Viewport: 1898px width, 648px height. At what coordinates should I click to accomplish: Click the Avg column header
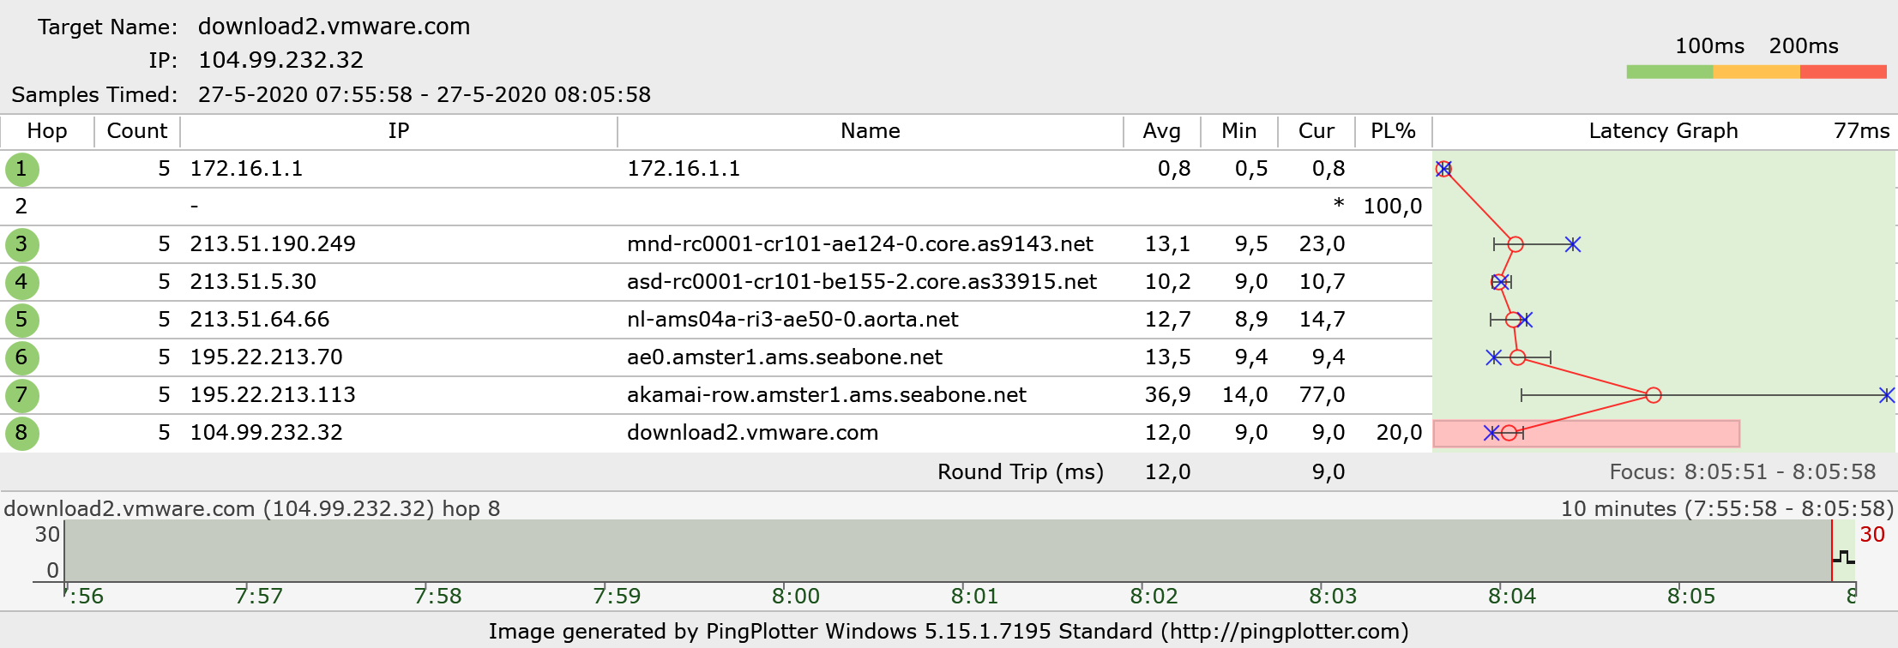[x=1161, y=131]
